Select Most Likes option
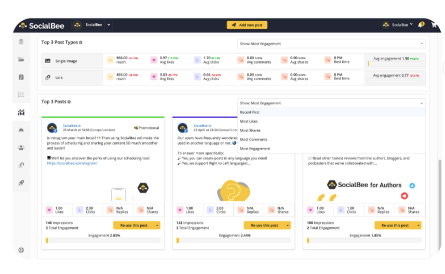The width and height of the screenshot is (445, 274). pos(331,121)
